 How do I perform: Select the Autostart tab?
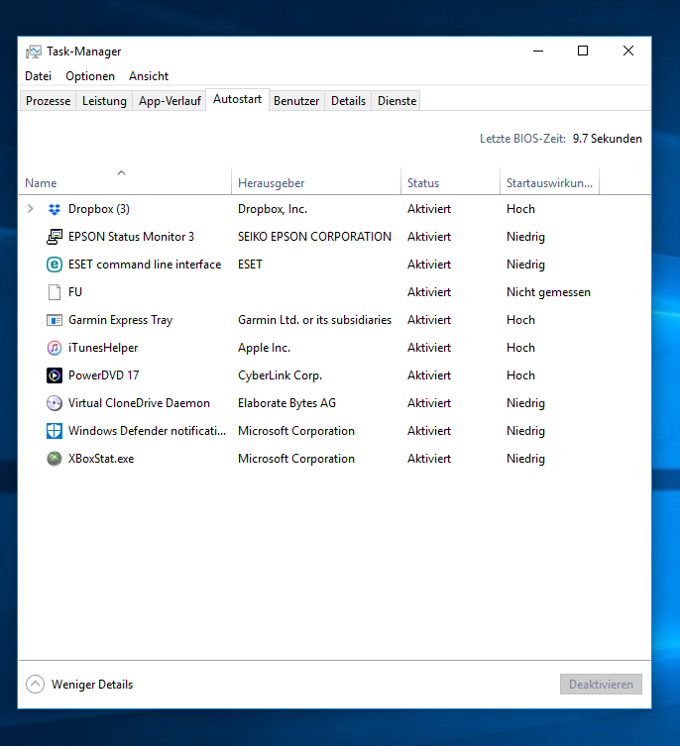click(237, 99)
